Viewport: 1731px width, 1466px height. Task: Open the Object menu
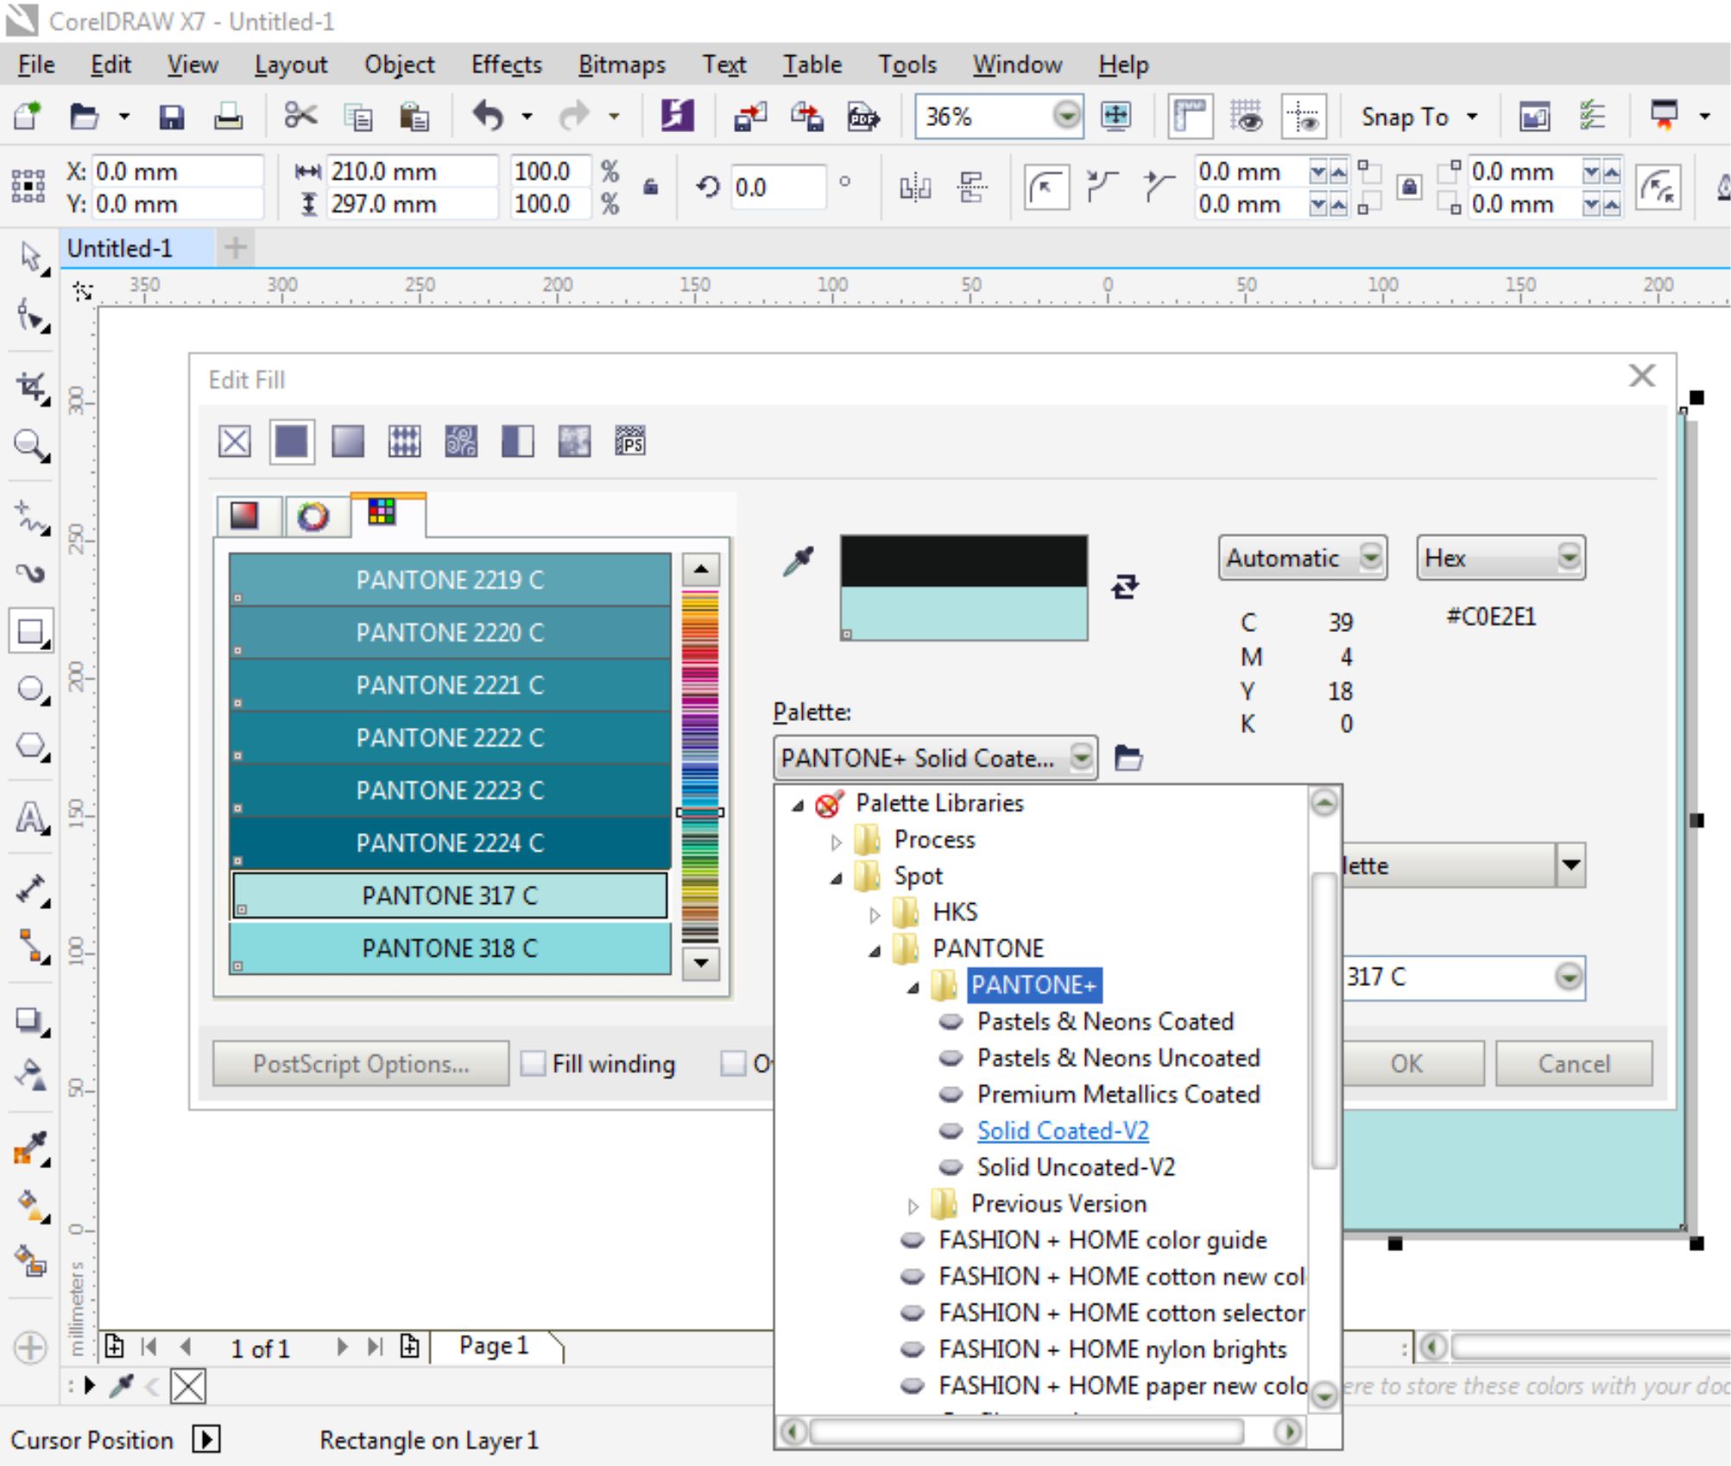coord(399,65)
